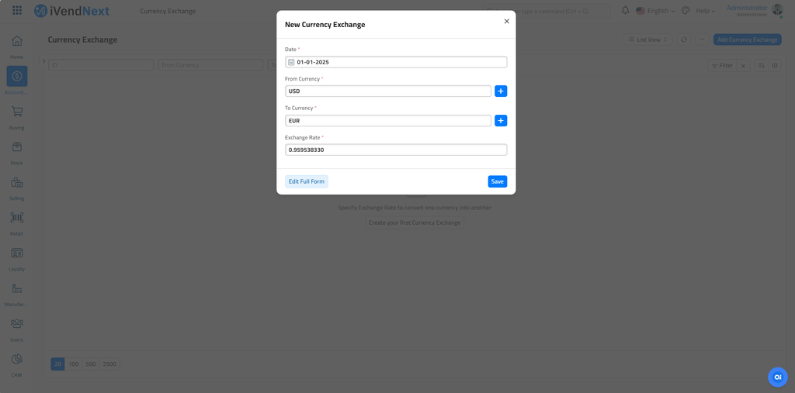Screen dimensions: 795x393
Task: Refresh the Currency Exchange list
Action: [683, 40]
